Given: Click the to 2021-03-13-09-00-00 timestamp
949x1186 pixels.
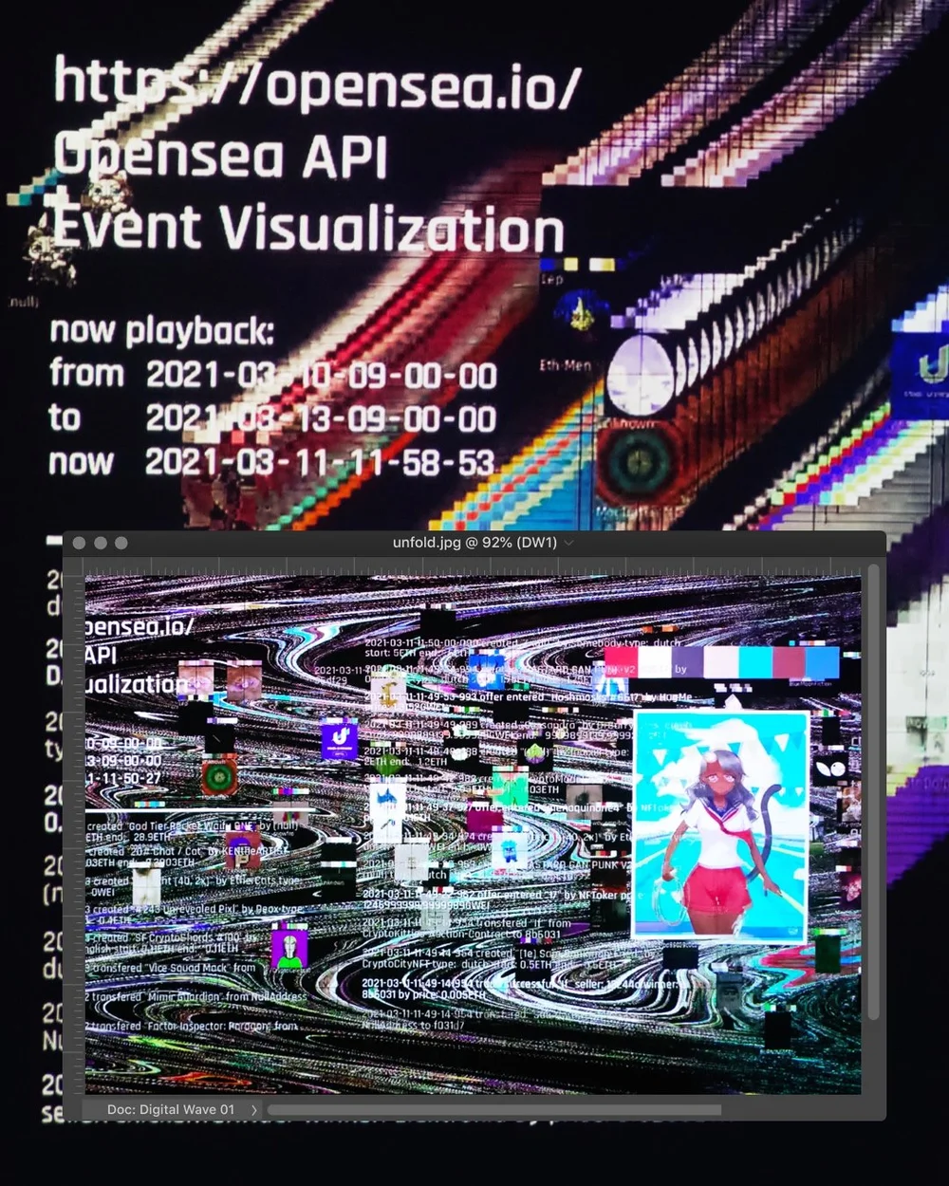Looking at the screenshot, I should (273, 418).
